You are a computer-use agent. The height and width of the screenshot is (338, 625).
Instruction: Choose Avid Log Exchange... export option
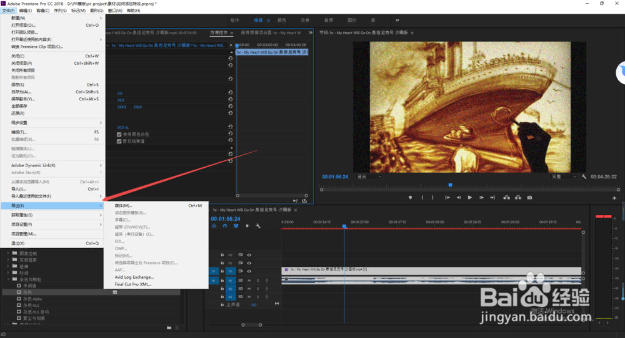pos(156,277)
